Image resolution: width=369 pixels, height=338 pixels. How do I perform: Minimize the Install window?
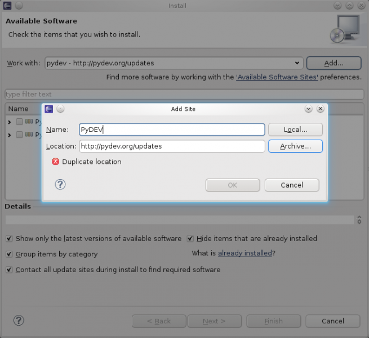[x=337, y=6]
